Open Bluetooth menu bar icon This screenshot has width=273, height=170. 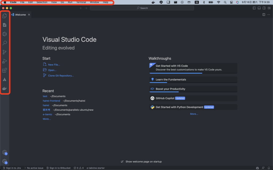coord(204,2)
